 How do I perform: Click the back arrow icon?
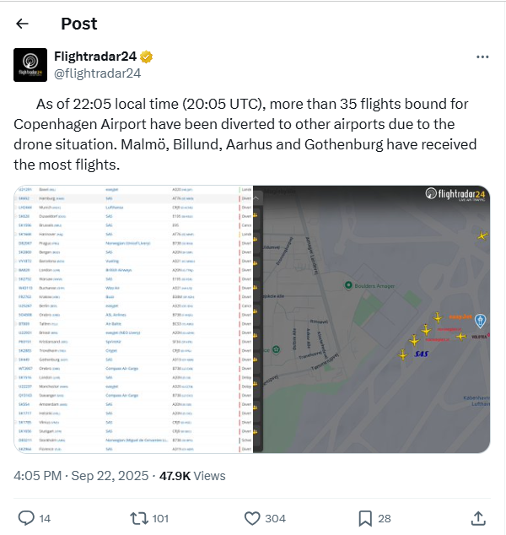point(23,24)
